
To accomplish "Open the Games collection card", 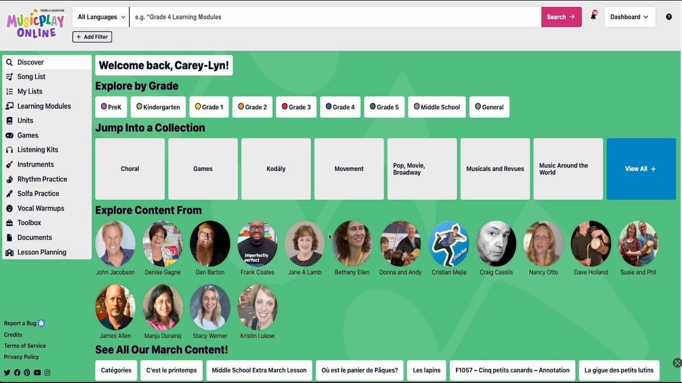I will pos(203,169).
